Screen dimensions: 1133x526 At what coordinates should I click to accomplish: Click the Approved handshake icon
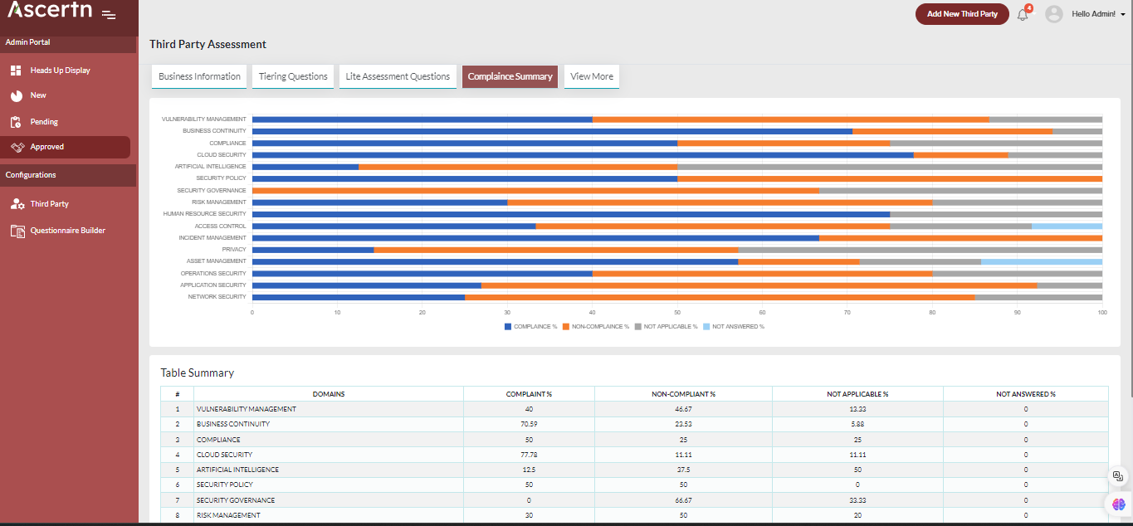[17, 147]
